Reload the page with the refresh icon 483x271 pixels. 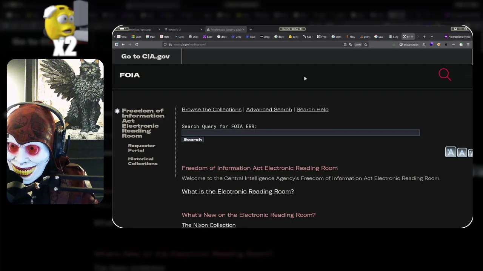point(137,44)
